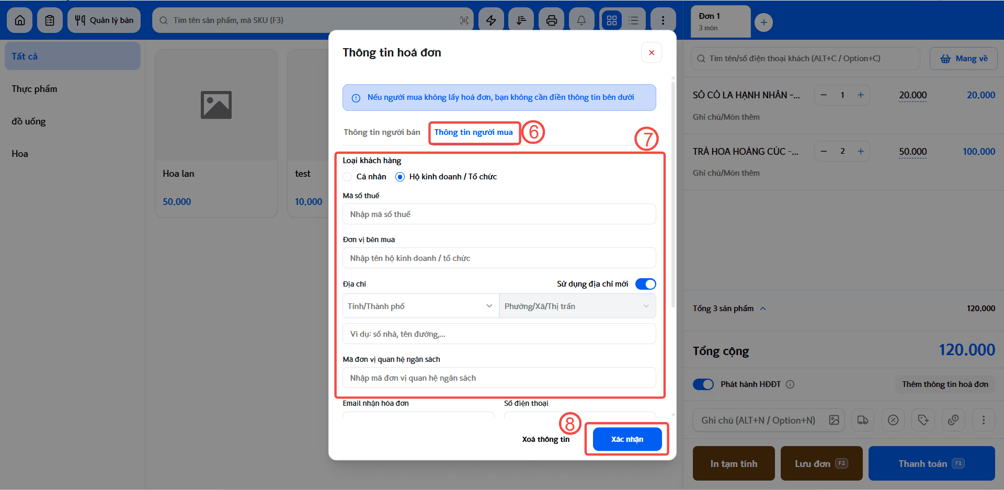
Task: Open the Phường/Xã/Thị trấn dropdown
Action: pyautogui.click(x=577, y=306)
